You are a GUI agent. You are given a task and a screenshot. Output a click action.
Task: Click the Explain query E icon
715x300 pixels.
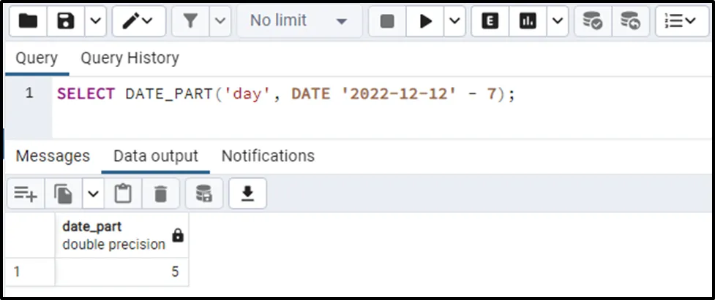(490, 22)
